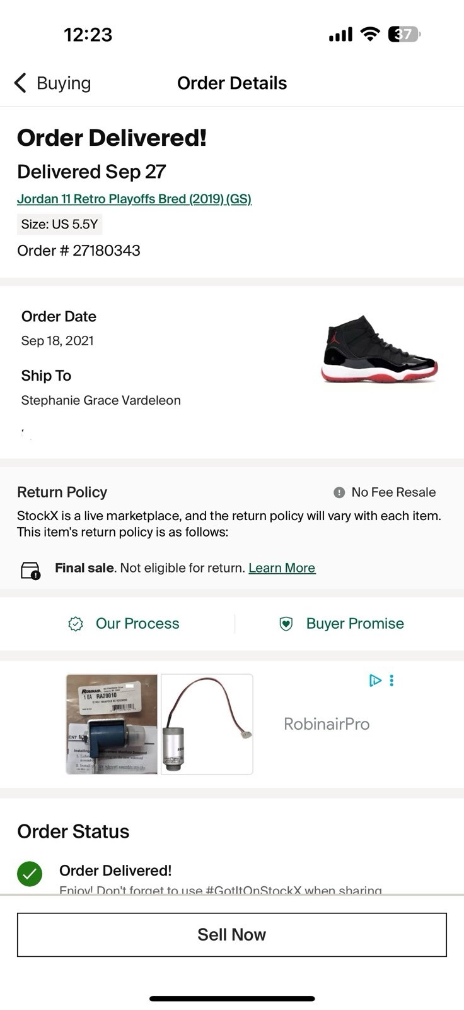Open the ad options three-dot menu
Image resolution: width=464 pixels, height=1010 pixels.
pyautogui.click(x=391, y=680)
